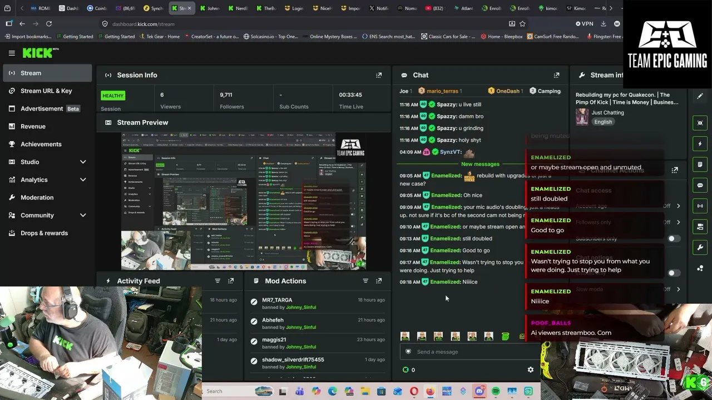Open Stream URL & Key in the sidebar
Screen dimensions: 712x400
[x=47, y=91]
